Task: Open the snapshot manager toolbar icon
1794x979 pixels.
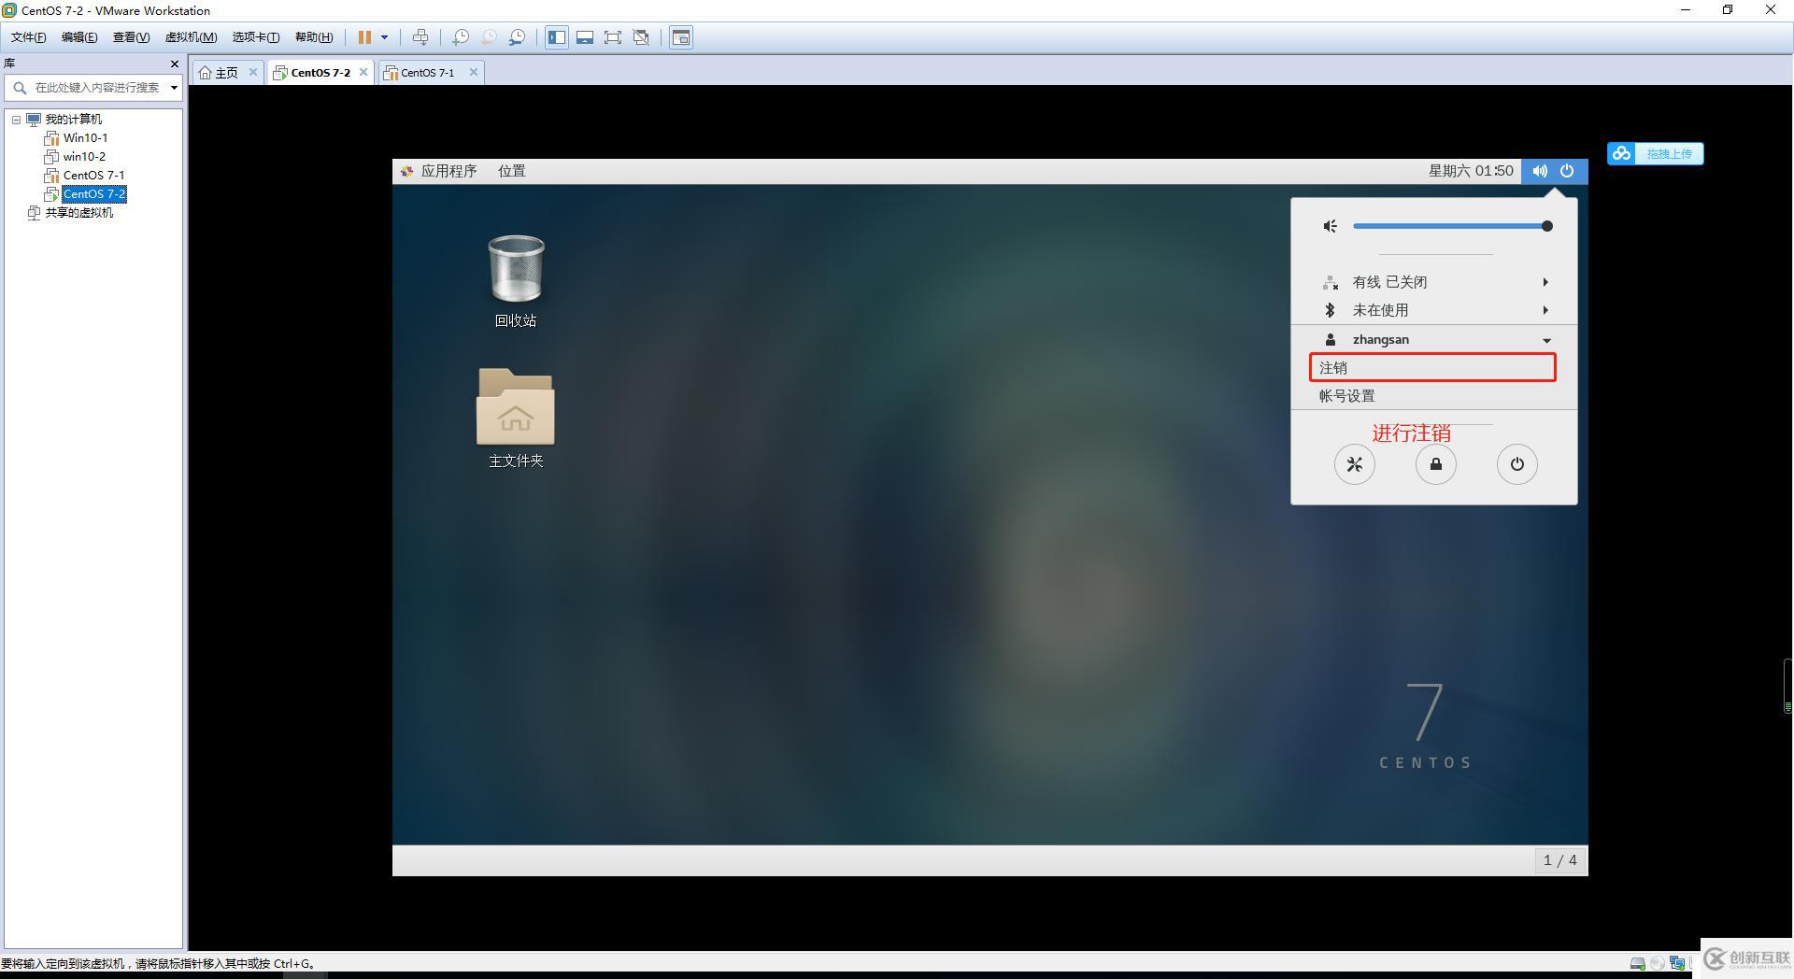Action: (x=517, y=37)
